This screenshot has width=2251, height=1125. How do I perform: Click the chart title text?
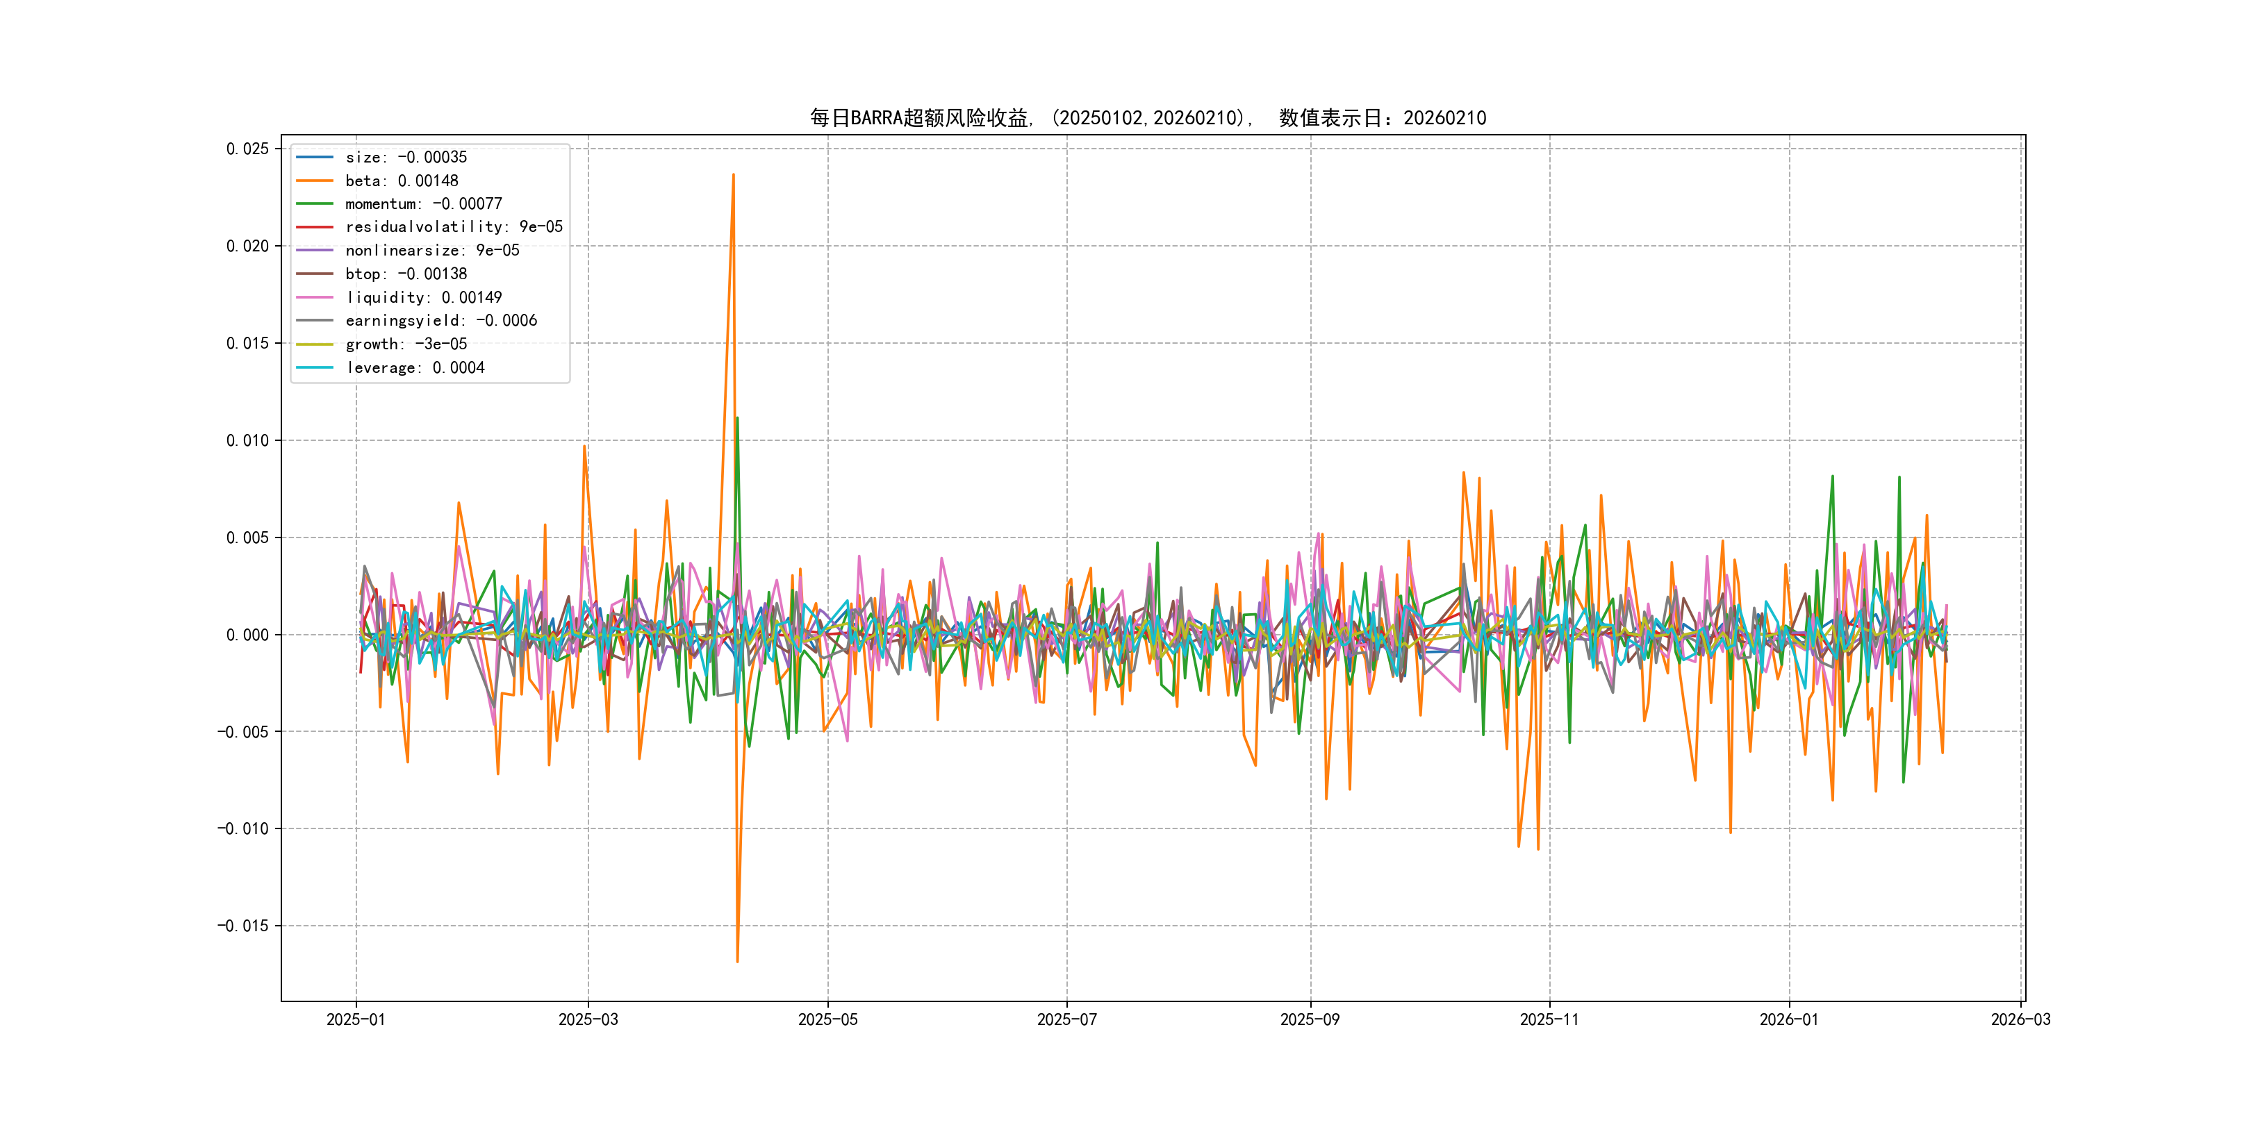click(1147, 118)
